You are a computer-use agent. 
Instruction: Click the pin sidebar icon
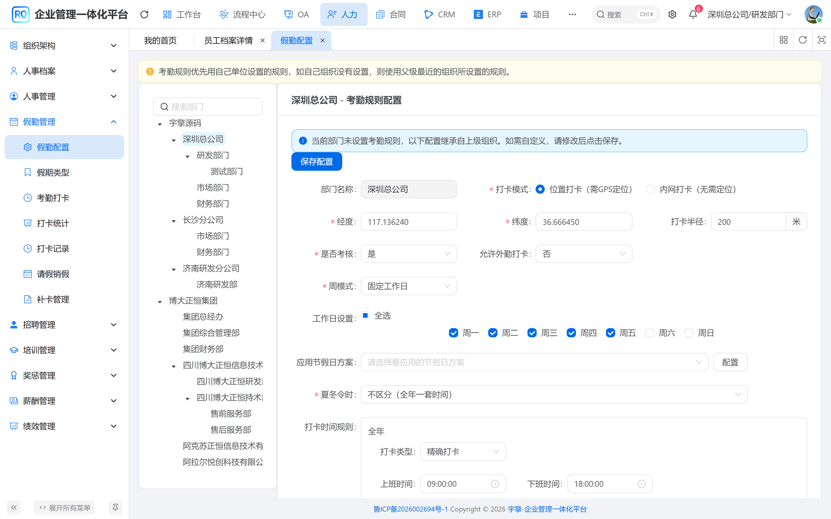coord(115,507)
